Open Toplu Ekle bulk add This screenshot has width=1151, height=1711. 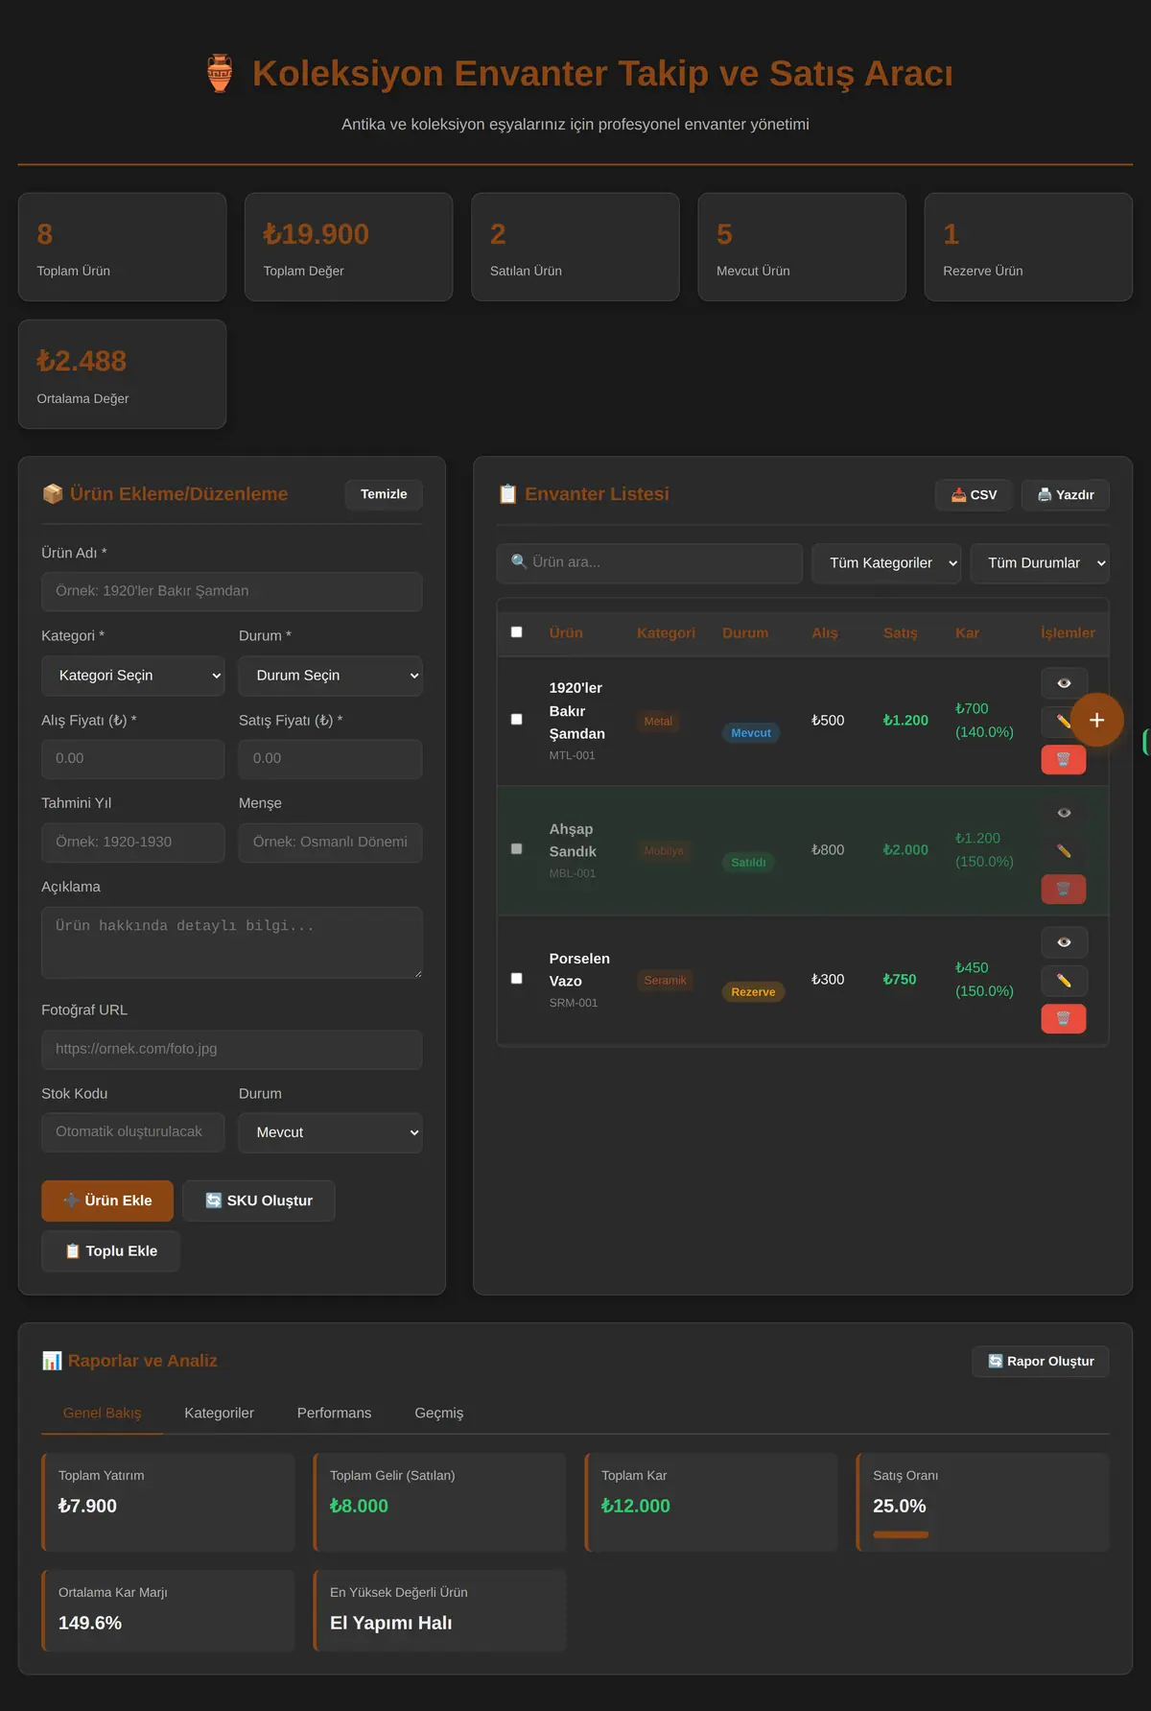(x=110, y=1251)
